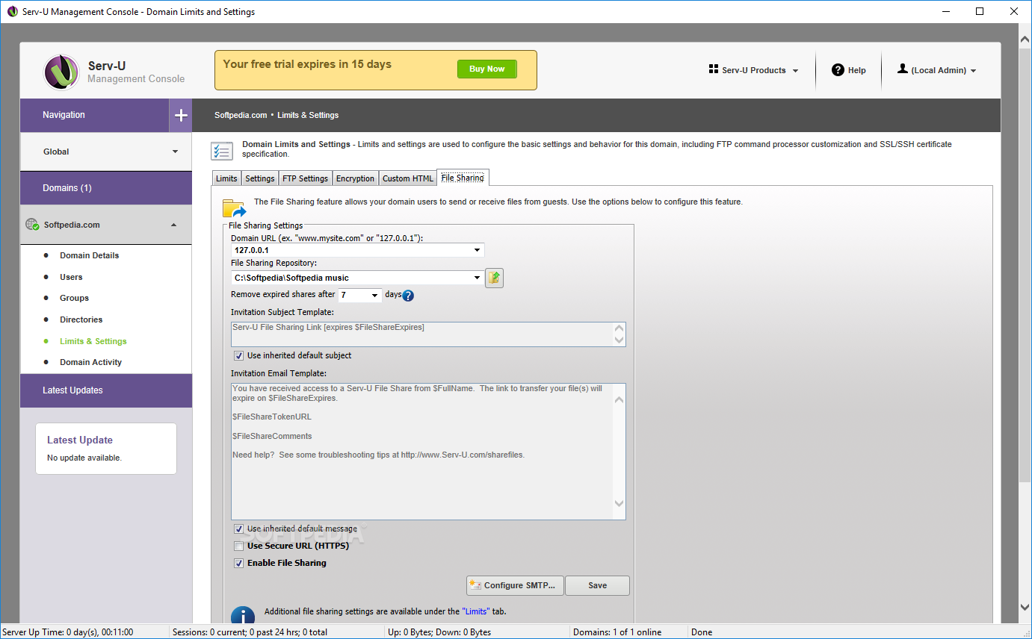Click the Configure SMTP button

[515, 585]
